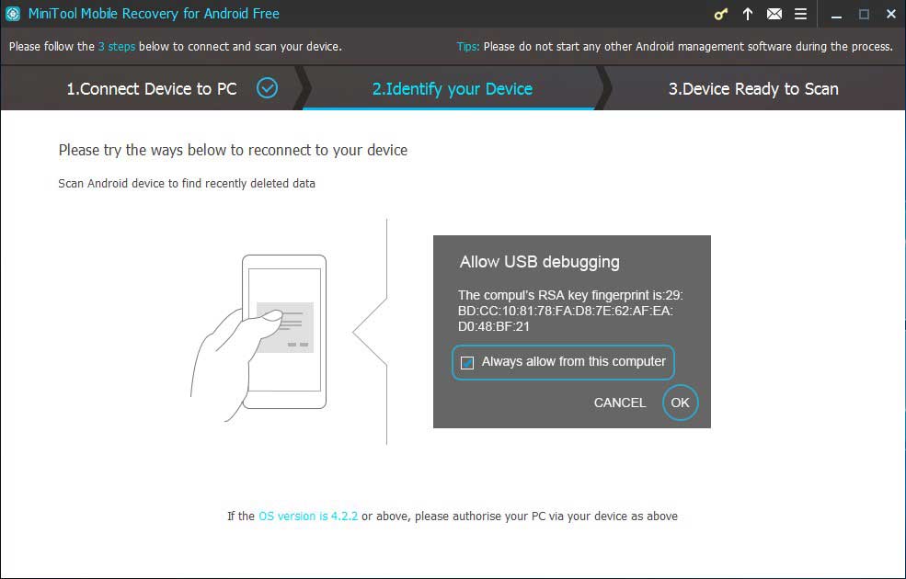
Task: Click the upgrade arrow icon
Action: coord(748,14)
